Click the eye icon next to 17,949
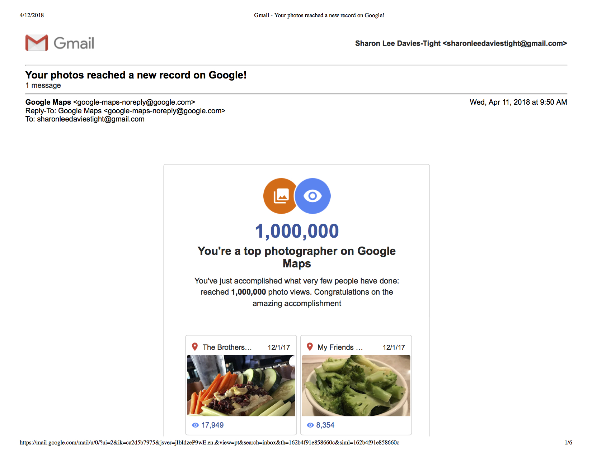Viewport: 592px width, 457px height. [195, 425]
